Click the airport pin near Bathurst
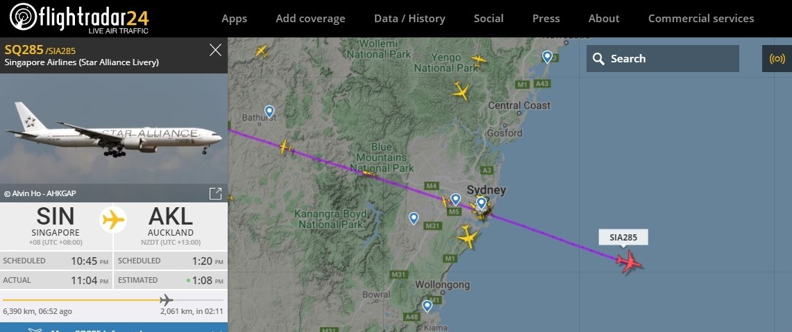792x332 pixels. coord(269,112)
